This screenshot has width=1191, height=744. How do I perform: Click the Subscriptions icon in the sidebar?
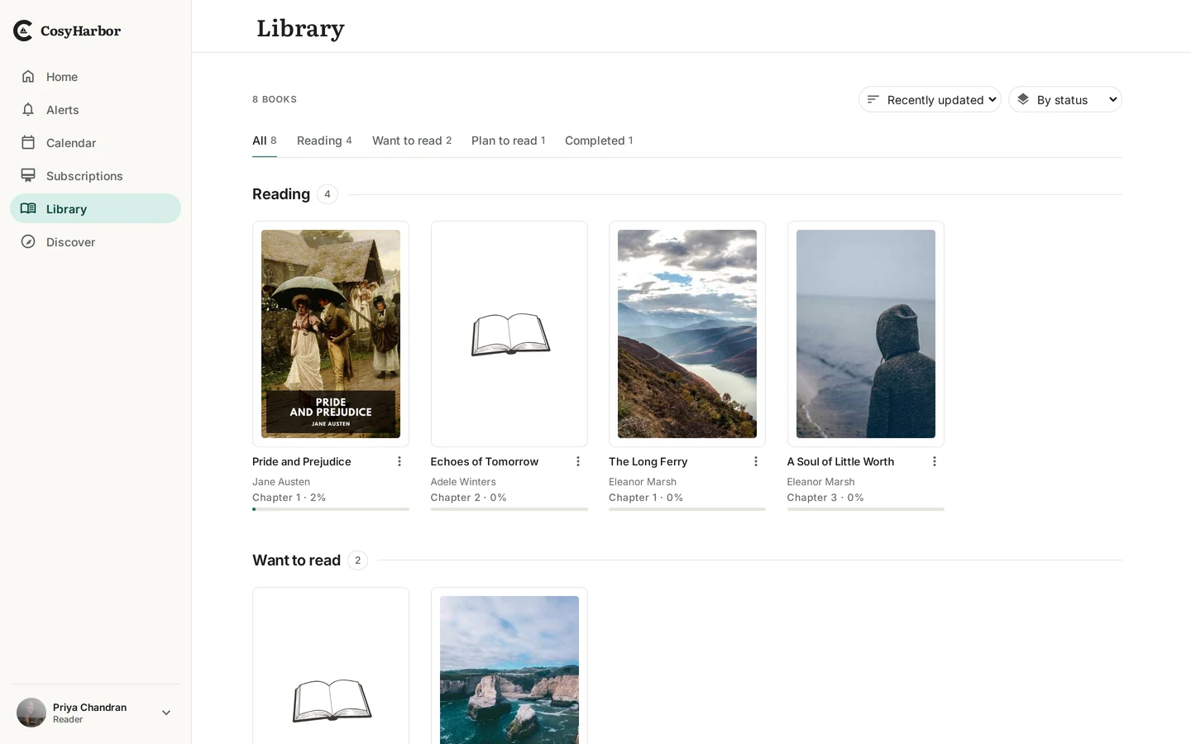point(28,175)
